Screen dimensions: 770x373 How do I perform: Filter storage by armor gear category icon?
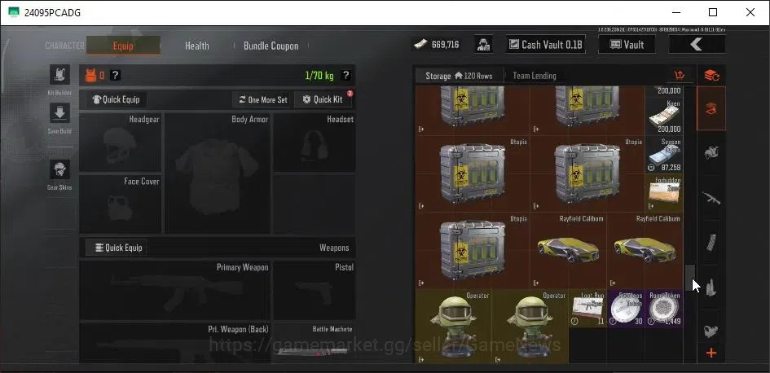click(x=711, y=152)
